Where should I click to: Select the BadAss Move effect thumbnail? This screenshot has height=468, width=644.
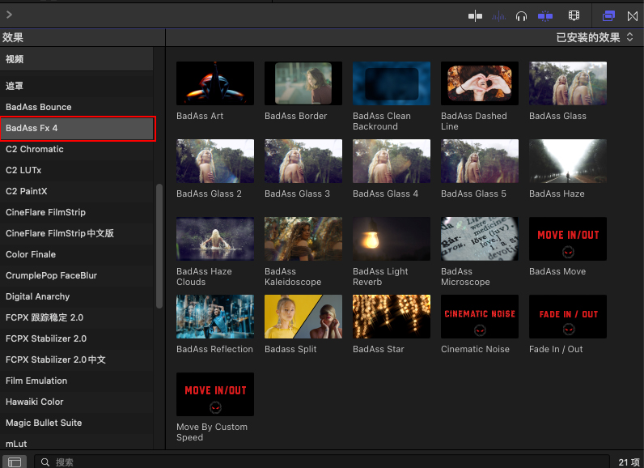click(568, 239)
